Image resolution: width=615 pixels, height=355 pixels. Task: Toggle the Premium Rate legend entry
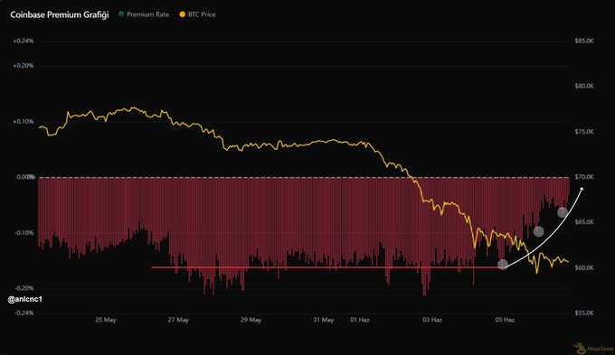click(x=144, y=14)
